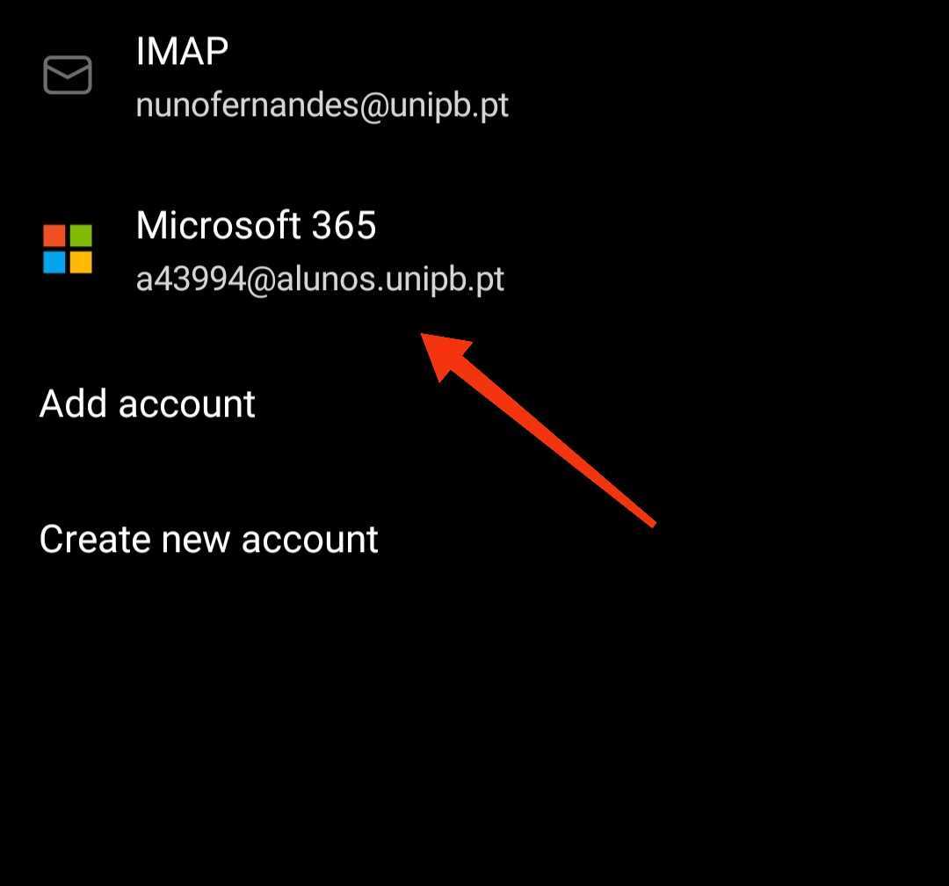Viewport: 949px width, 886px height.
Task: Open the IMAP account entry
Action: coord(474,77)
